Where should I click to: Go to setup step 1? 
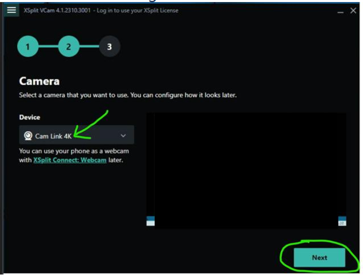tap(28, 47)
